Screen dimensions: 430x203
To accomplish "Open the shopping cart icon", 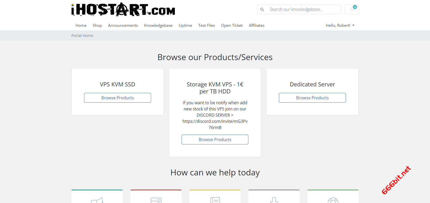I will (x=352, y=9).
